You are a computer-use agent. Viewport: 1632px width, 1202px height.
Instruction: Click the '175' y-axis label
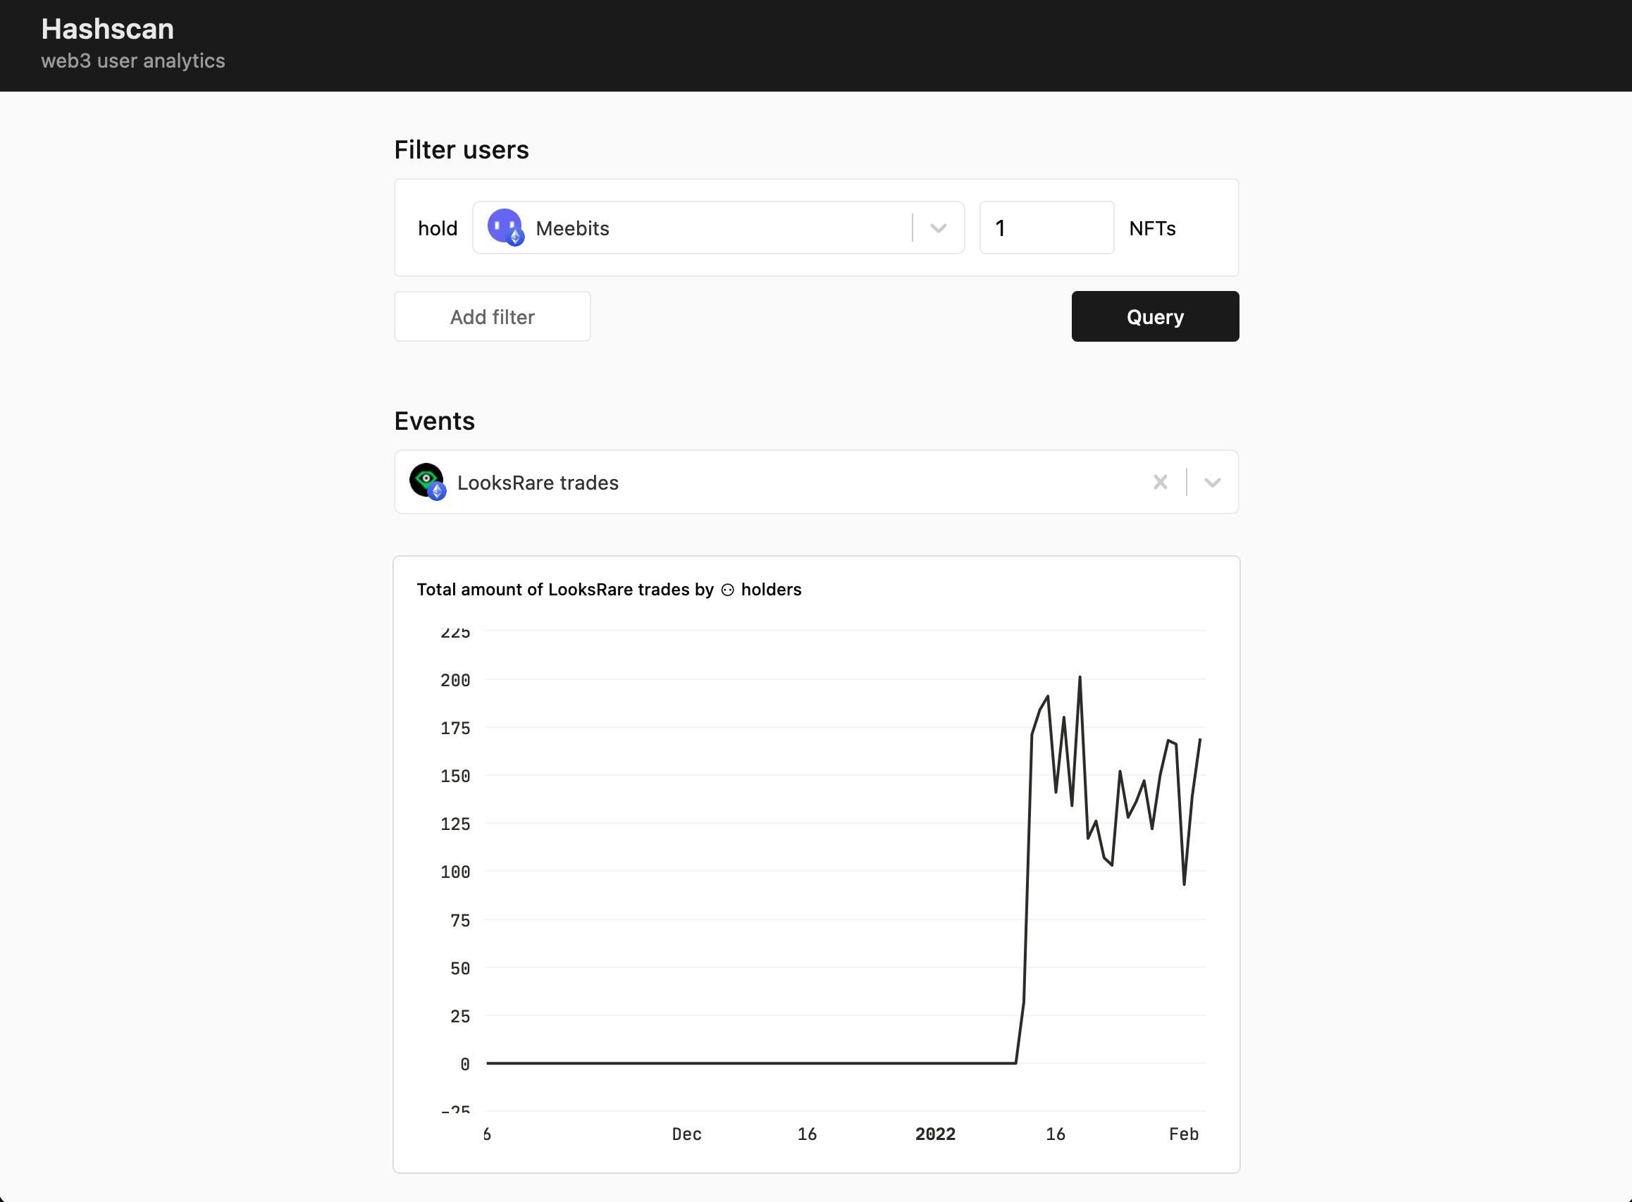455,729
